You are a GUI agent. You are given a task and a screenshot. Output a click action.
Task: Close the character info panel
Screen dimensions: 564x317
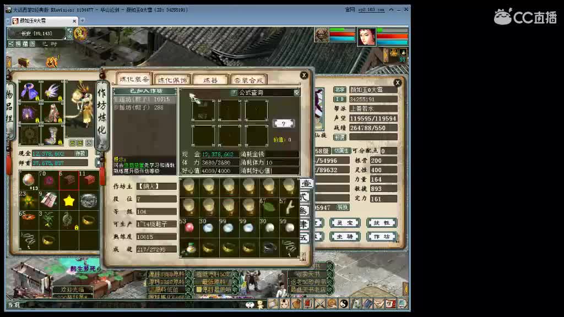[x=398, y=83]
